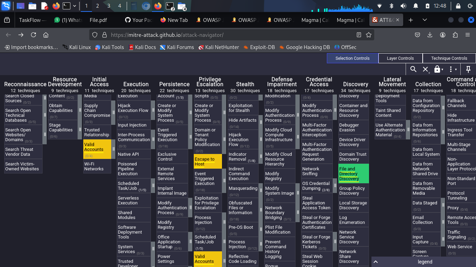Open the notification bell in system tray
The height and width of the screenshot is (267, 476).
(x=416, y=6)
